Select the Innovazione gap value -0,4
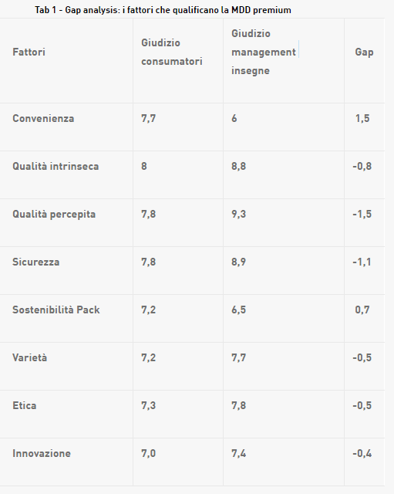Image resolution: width=394 pixels, height=494 pixels. (x=362, y=454)
